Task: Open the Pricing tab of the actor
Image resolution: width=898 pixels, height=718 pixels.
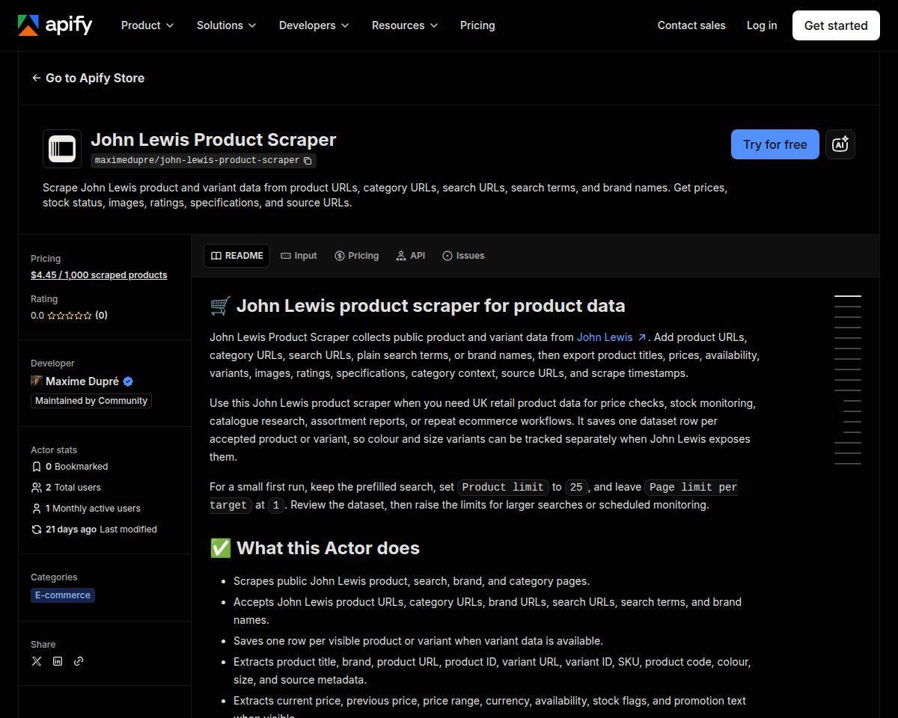Action: point(356,256)
